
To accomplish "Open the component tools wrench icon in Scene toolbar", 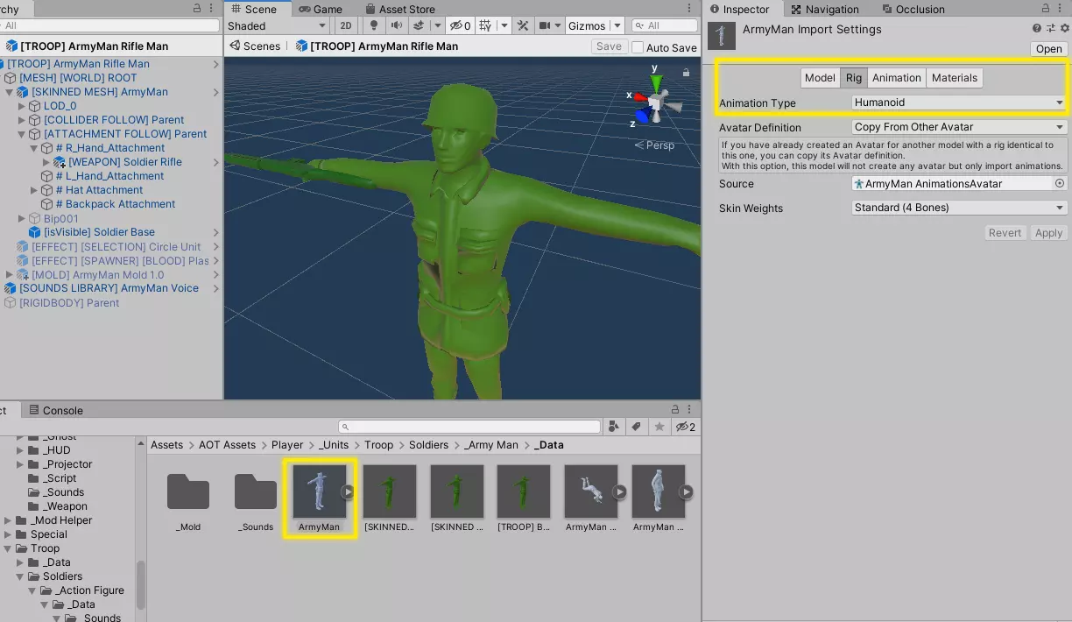I will (x=523, y=26).
